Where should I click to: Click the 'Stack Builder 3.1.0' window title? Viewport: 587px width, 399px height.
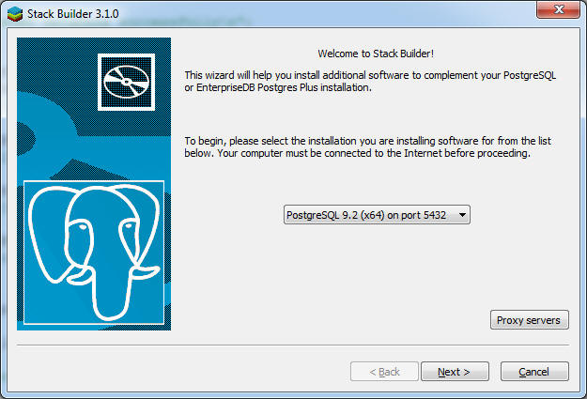click(73, 14)
